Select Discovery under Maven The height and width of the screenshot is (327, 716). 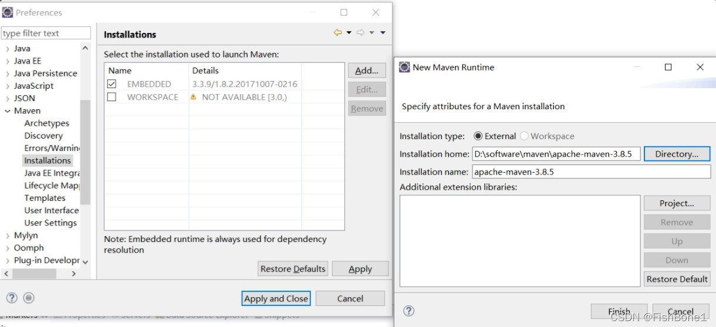coord(43,136)
